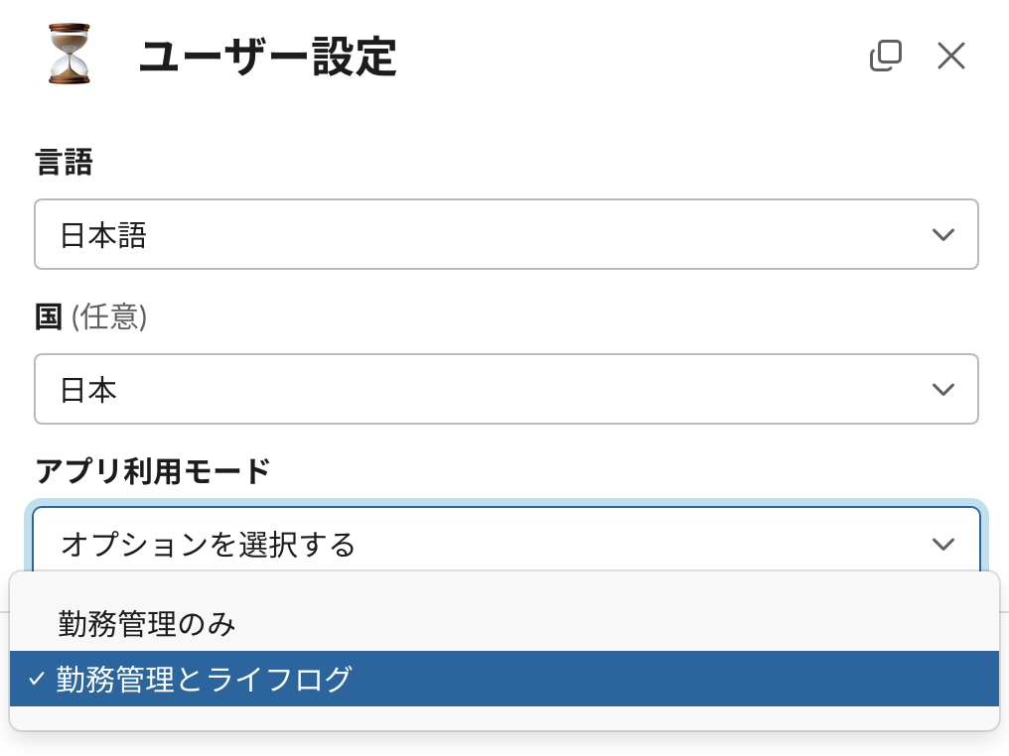The image size is (1009, 756).
Task: Click the (任意) optional hint text
Action: [x=109, y=316]
